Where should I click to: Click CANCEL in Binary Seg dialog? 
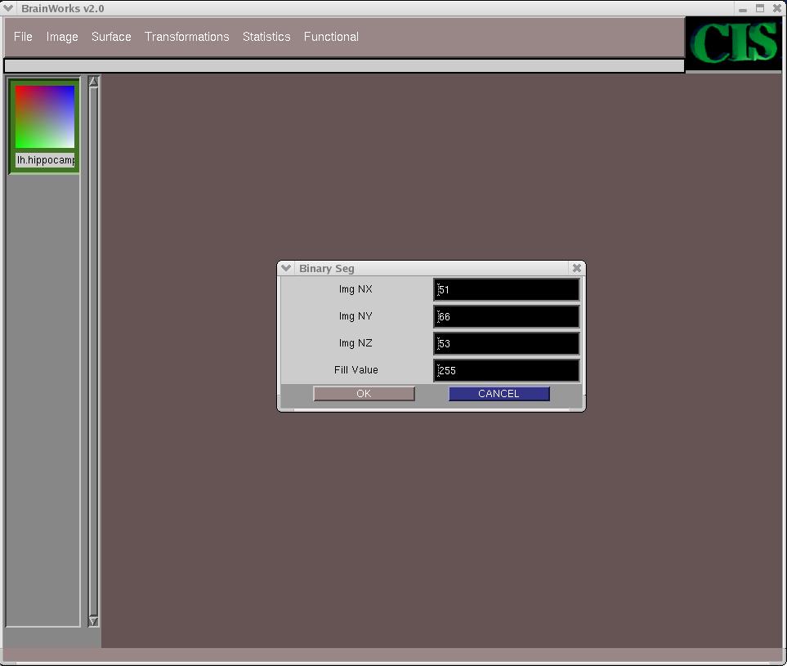click(x=499, y=394)
